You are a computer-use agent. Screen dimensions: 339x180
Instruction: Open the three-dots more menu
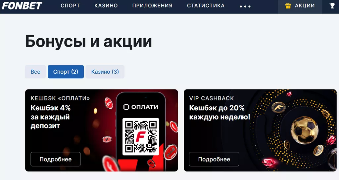point(245,7)
